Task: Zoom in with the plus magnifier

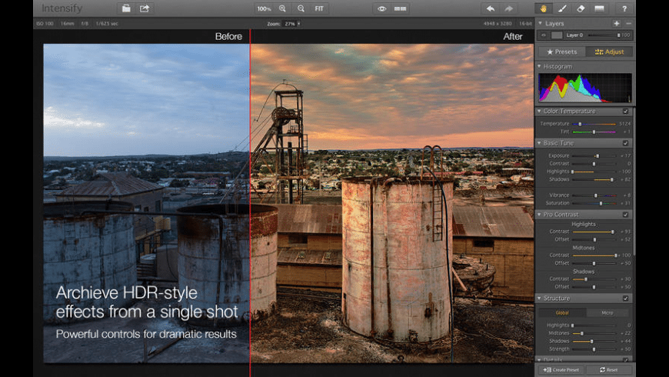Action: 282,8
